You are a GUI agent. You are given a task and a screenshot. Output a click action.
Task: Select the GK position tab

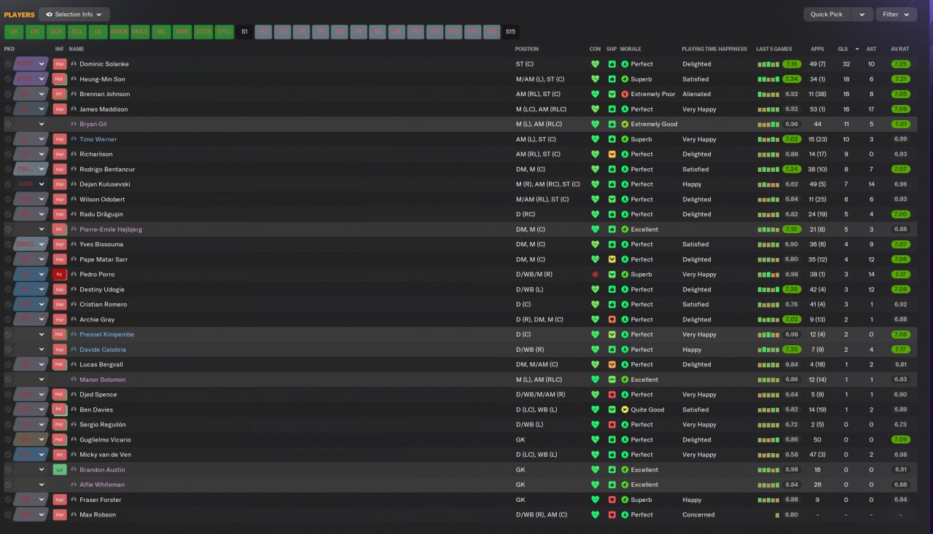coord(14,31)
